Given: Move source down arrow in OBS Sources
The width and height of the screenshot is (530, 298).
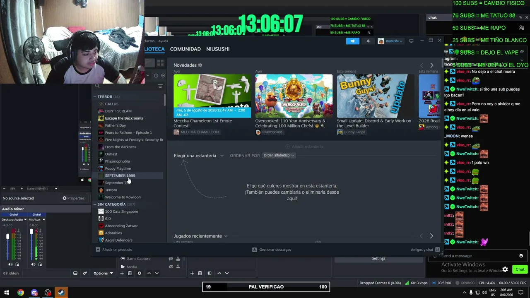Looking at the screenshot, I should (157, 273).
